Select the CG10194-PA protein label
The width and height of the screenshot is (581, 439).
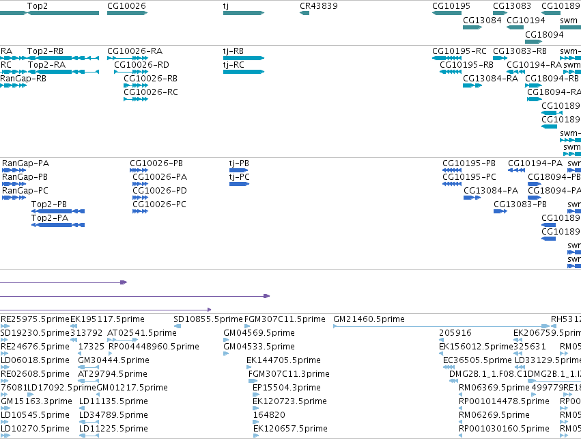[535, 163]
